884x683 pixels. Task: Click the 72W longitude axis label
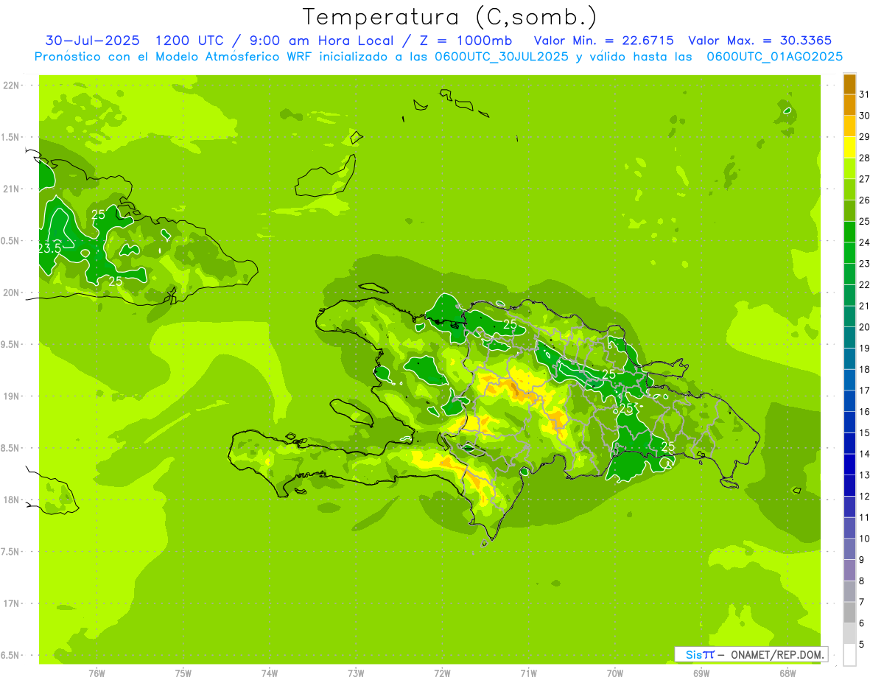(442, 673)
